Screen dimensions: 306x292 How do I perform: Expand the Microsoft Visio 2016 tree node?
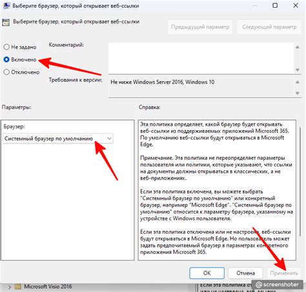tap(10, 287)
